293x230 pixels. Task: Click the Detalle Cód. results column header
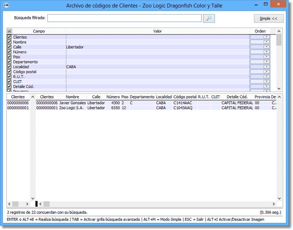tap(237, 97)
